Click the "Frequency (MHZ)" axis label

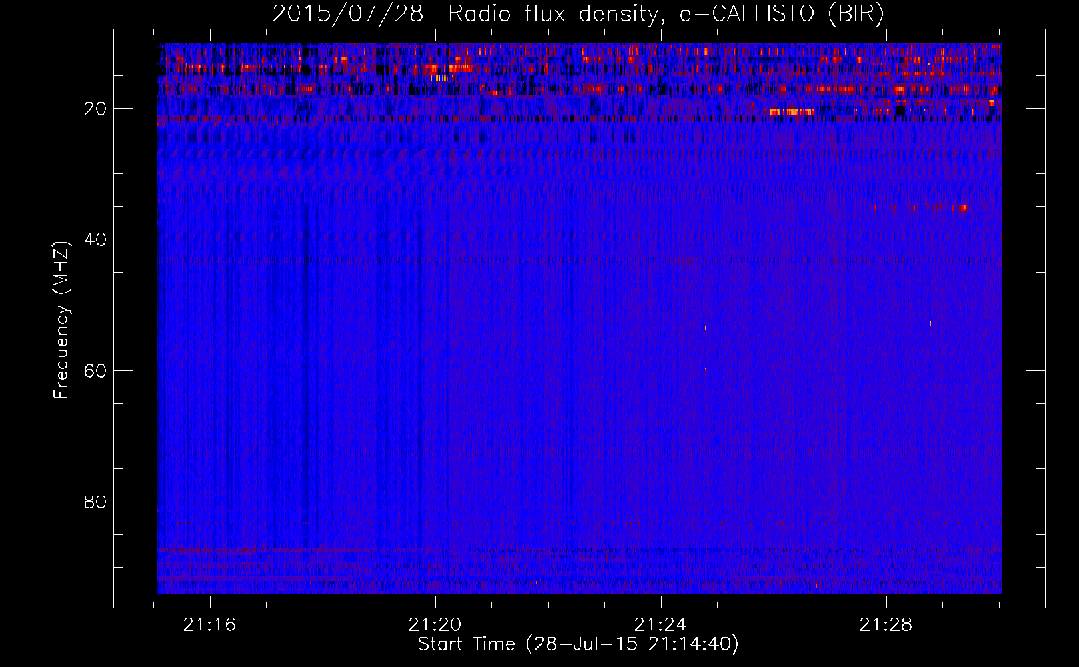click(x=61, y=320)
